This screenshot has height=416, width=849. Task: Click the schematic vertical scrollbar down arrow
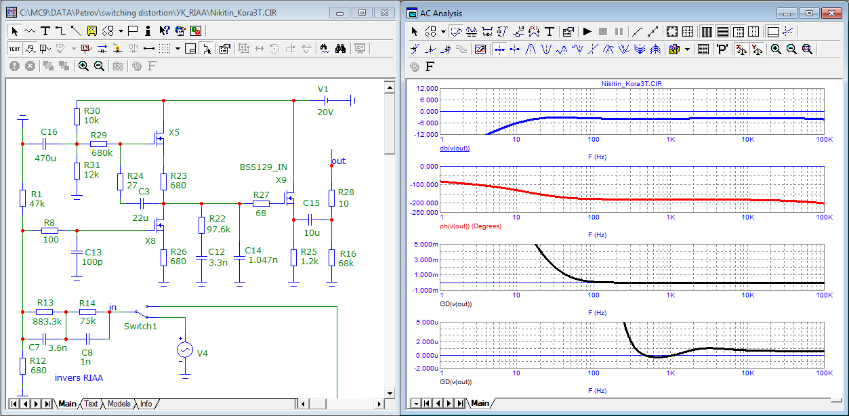click(x=389, y=392)
